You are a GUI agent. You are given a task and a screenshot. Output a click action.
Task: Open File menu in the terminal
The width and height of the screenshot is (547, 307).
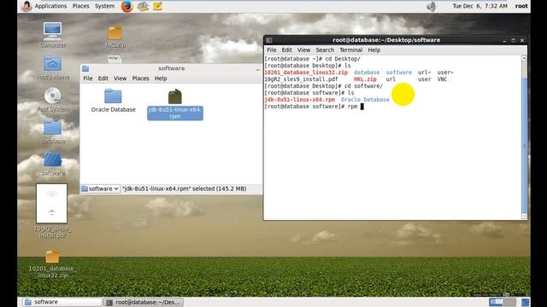[x=272, y=50]
